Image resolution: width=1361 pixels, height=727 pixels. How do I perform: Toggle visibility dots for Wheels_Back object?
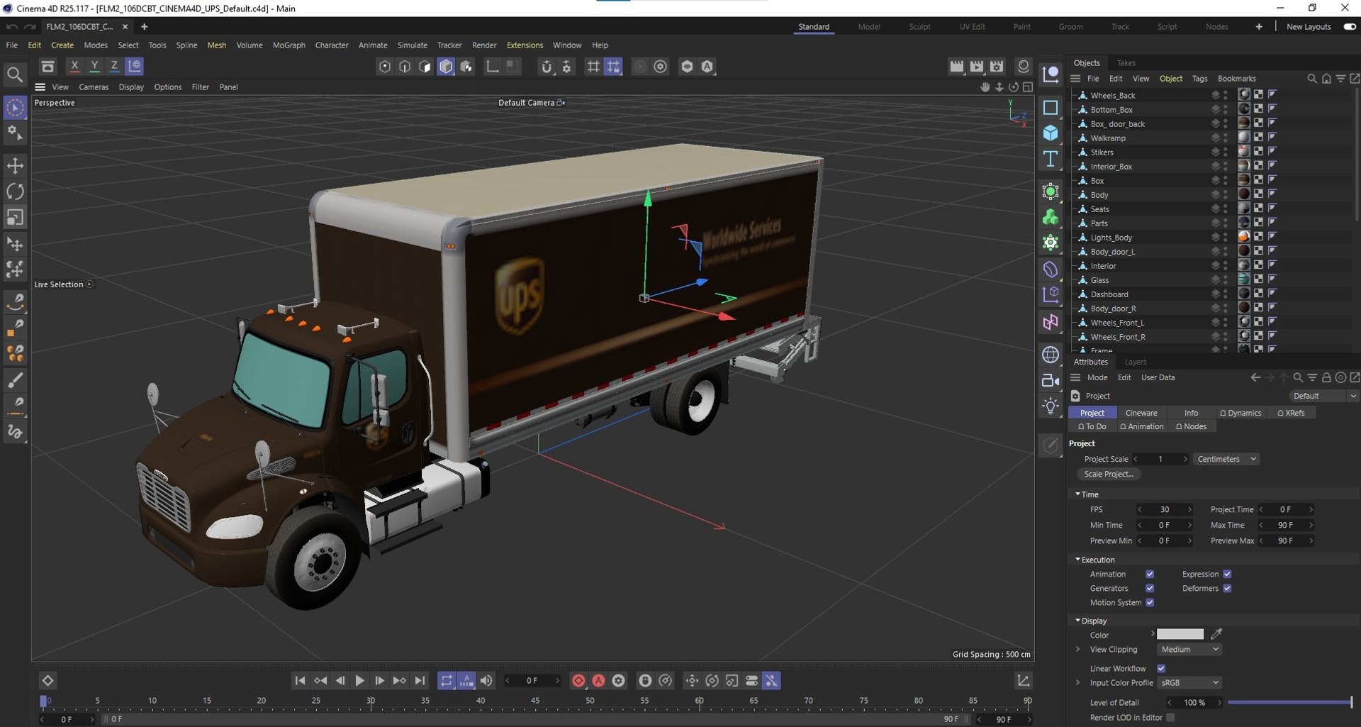click(x=1225, y=95)
